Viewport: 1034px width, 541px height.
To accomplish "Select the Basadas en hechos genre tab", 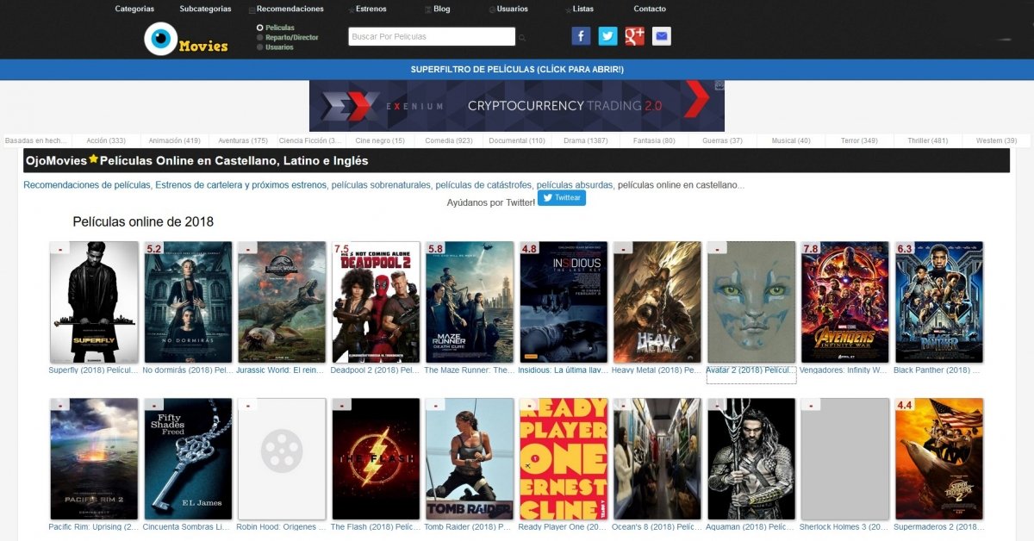I will (x=37, y=140).
